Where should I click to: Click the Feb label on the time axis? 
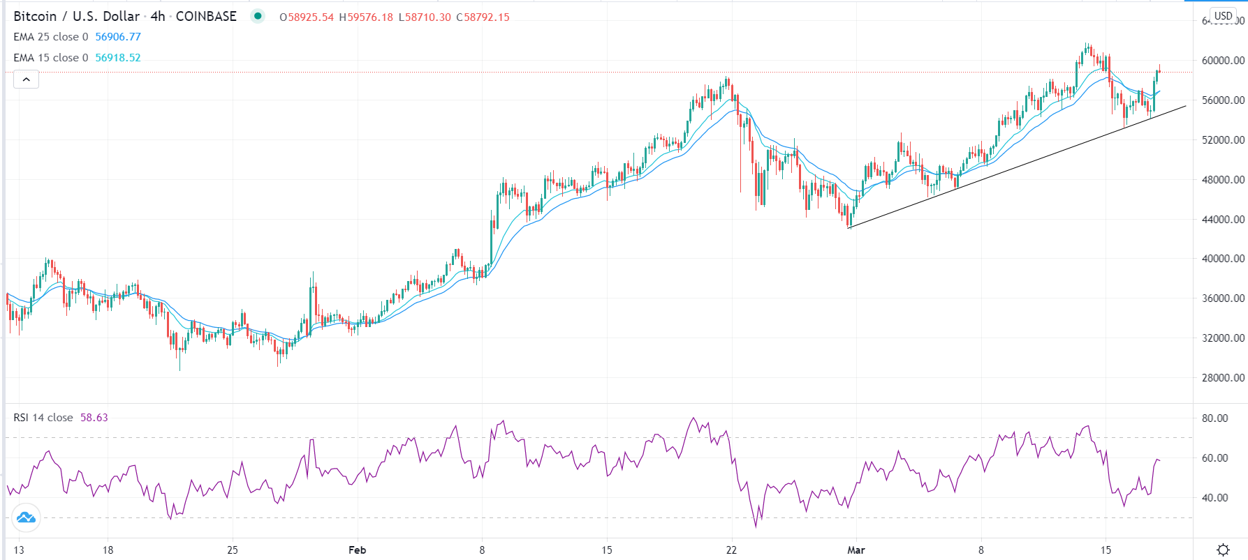pos(357,550)
